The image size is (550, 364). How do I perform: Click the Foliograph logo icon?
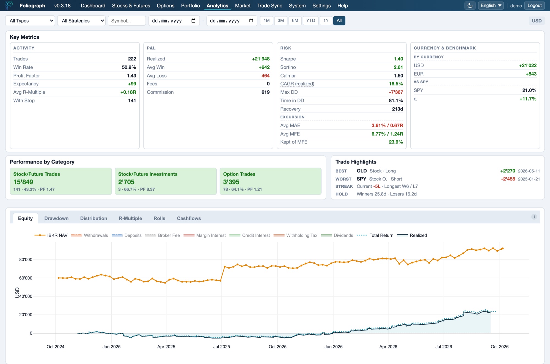(x=9, y=5)
